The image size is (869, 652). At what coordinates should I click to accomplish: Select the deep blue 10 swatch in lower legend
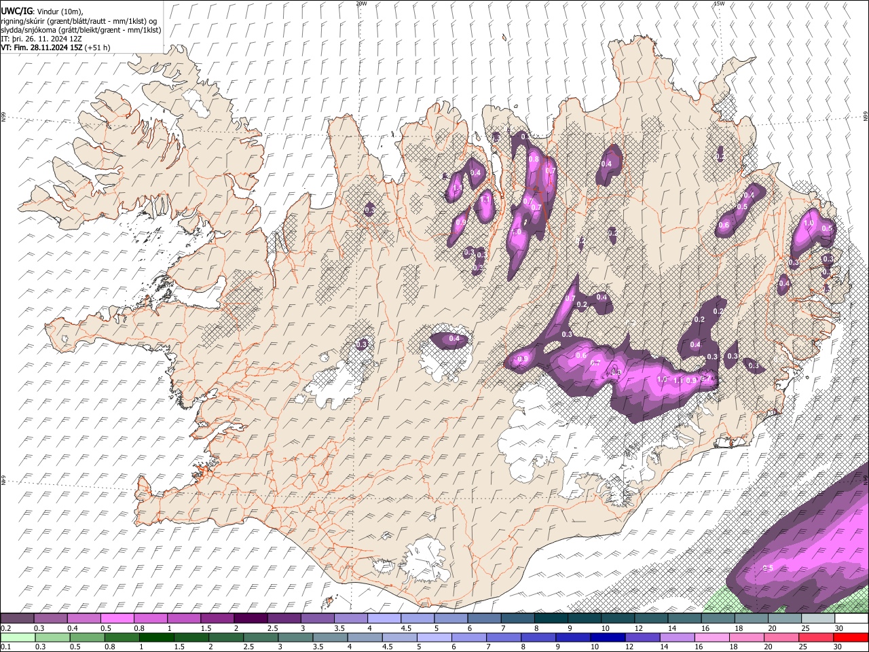point(607,637)
